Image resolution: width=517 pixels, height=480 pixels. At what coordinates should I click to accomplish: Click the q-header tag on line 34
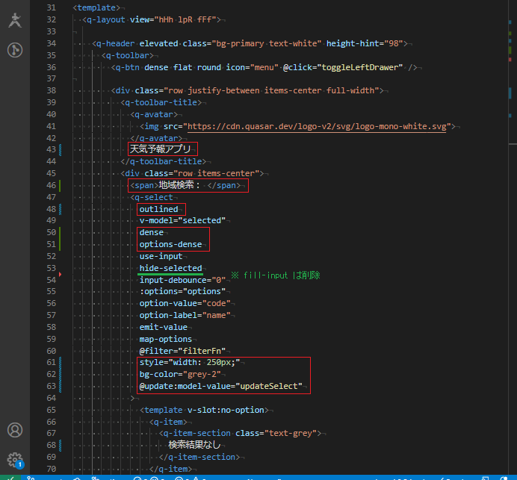pyautogui.click(x=114, y=43)
